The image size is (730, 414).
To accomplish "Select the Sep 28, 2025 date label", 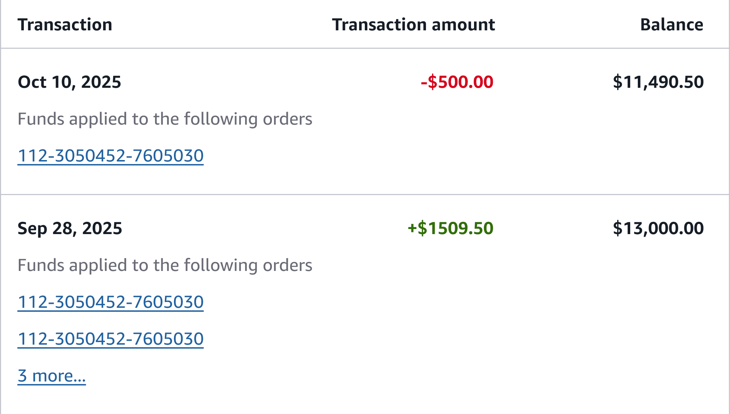I will coord(70,228).
